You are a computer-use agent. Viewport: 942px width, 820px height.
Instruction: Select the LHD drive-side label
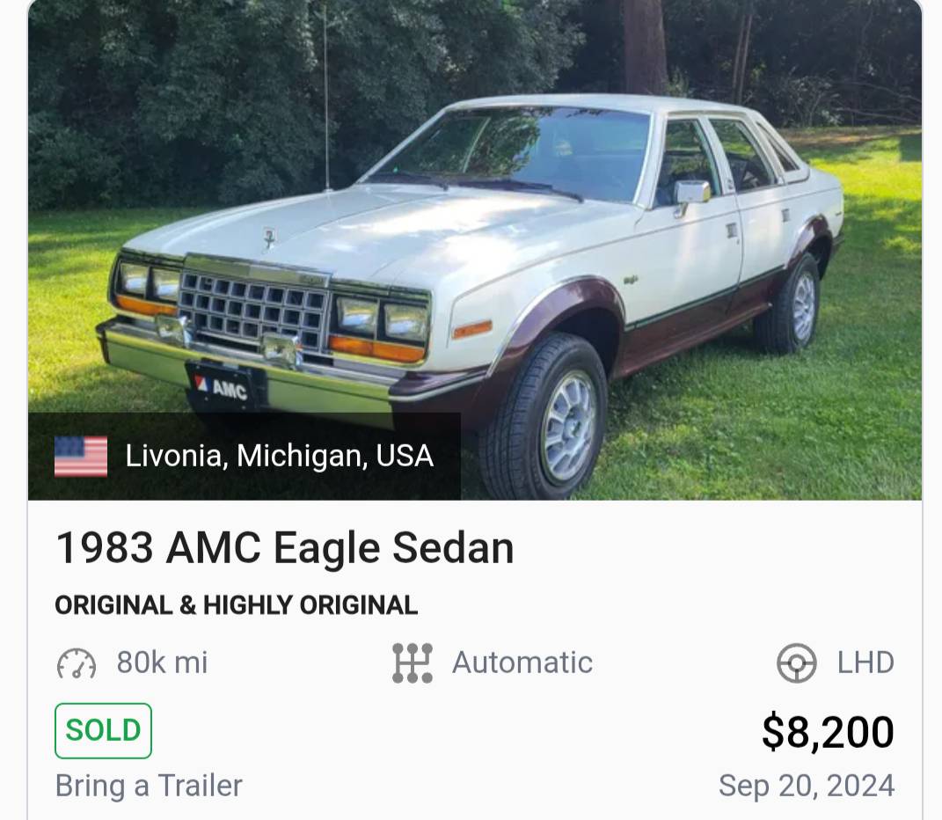pyautogui.click(x=865, y=663)
